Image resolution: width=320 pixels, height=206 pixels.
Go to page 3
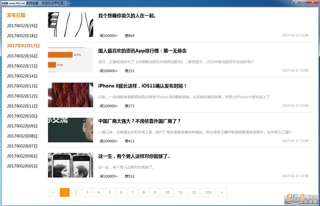pyautogui.click(x=87, y=192)
